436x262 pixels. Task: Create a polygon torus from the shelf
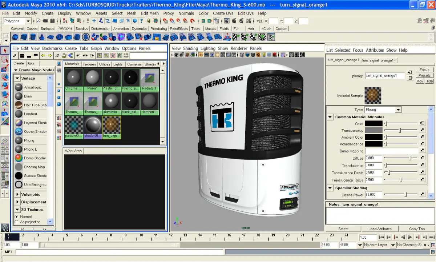(59, 37)
